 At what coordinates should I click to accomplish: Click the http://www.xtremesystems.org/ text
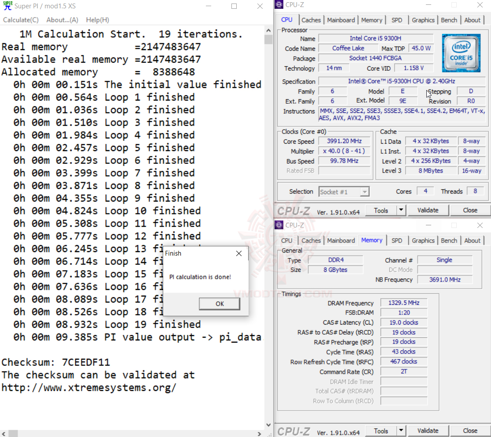pos(89,388)
